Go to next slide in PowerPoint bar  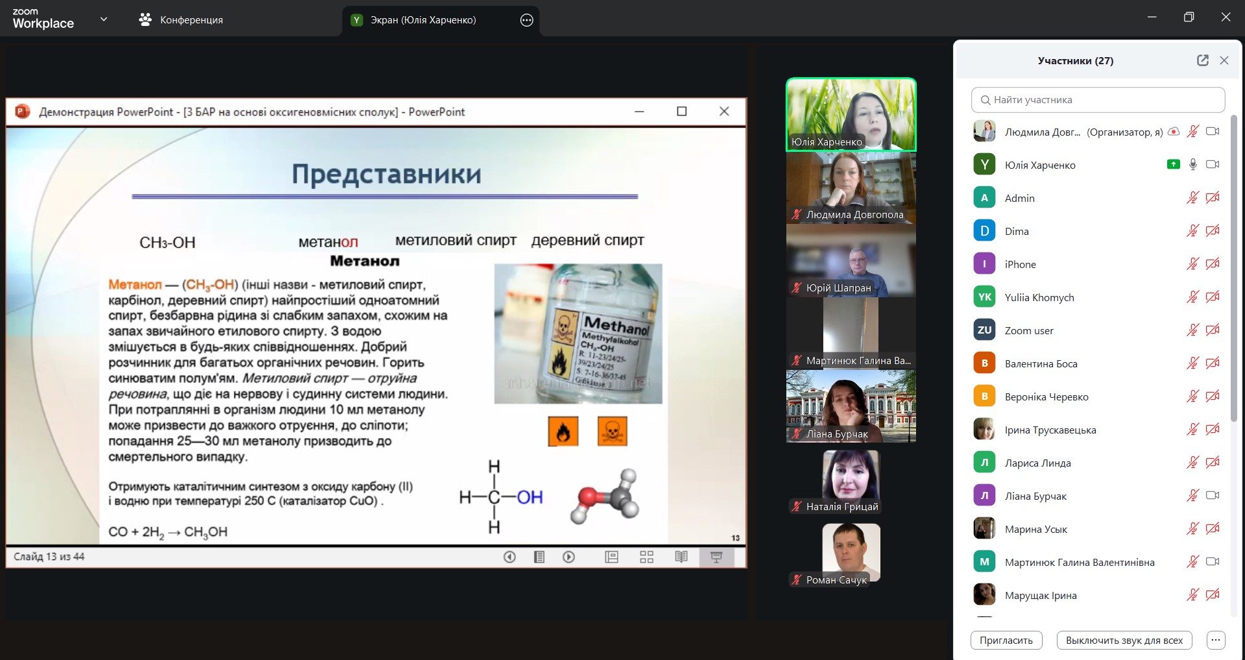pos(569,557)
